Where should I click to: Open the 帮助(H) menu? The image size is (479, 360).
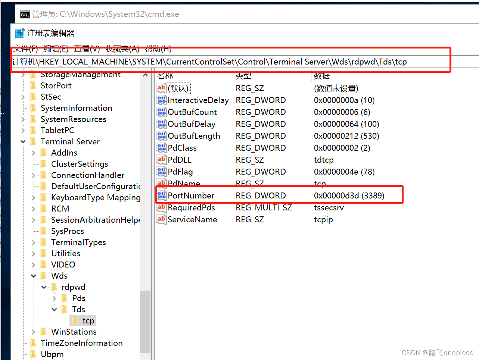(x=158, y=48)
